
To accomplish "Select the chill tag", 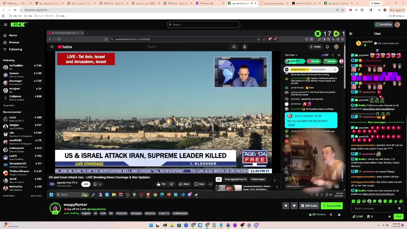I will click(103, 213).
